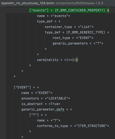Click the "ITEM_STRUCTURE" conforms_to_type value
This screenshot has width=115, height=139.
tap(91, 126)
